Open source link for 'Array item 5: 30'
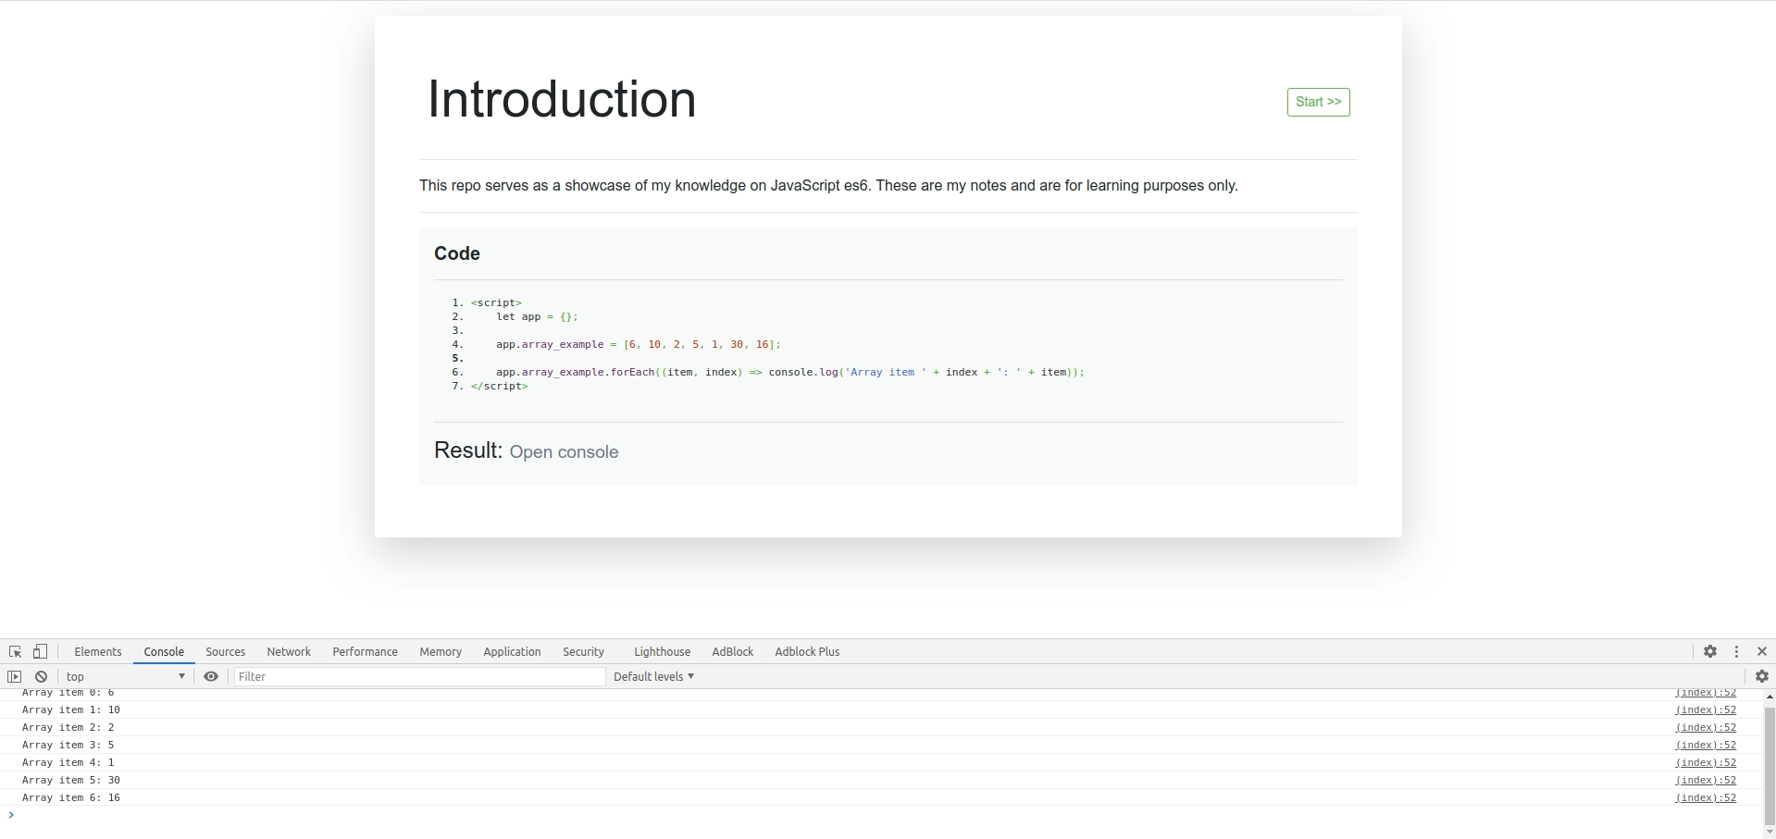1776x839 pixels. pyautogui.click(x=1706, y=781)
